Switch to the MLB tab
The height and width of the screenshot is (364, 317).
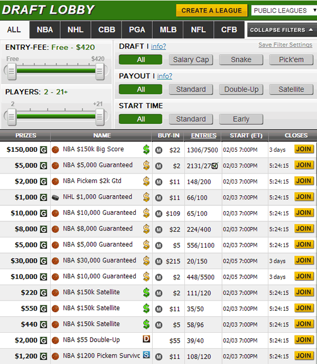(x=168, y=30)
